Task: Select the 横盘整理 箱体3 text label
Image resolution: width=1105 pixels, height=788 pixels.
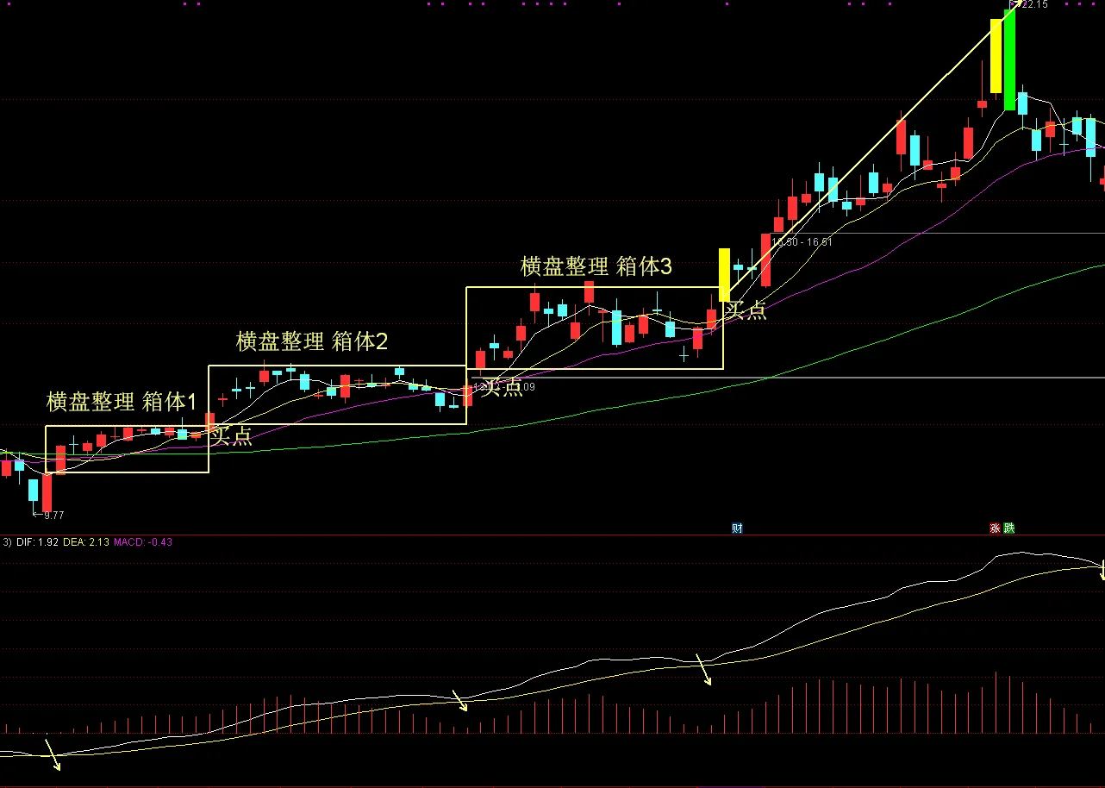Action: [x=596, y=266]
